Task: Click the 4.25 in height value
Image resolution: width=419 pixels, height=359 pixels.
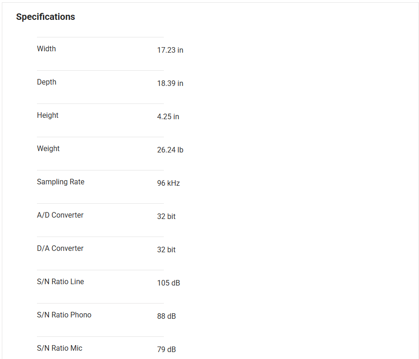Action: coord(168,116)
